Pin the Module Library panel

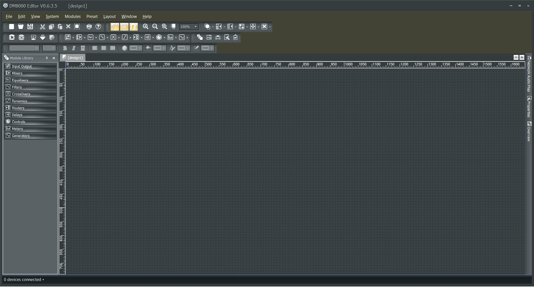click(x=47, y=58)
